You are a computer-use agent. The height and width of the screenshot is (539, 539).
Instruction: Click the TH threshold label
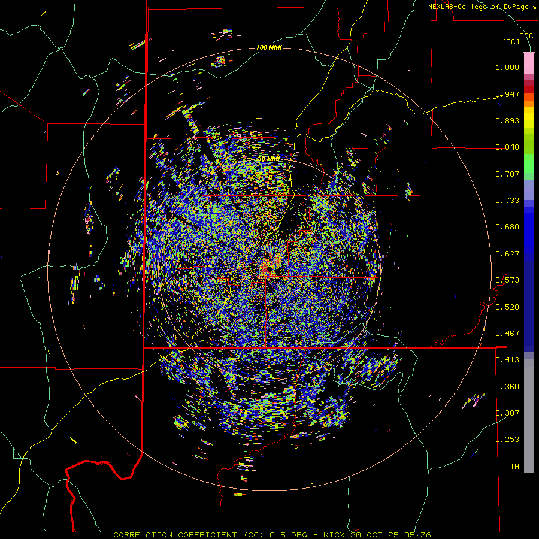[x=514, y=467]
